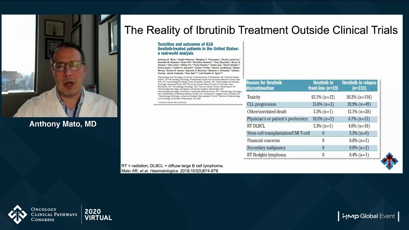The width and height of the screenshot is (409, 230).
Task: Click the 'Other/unrelated death' row label
Action: click(x=266, y=112)
